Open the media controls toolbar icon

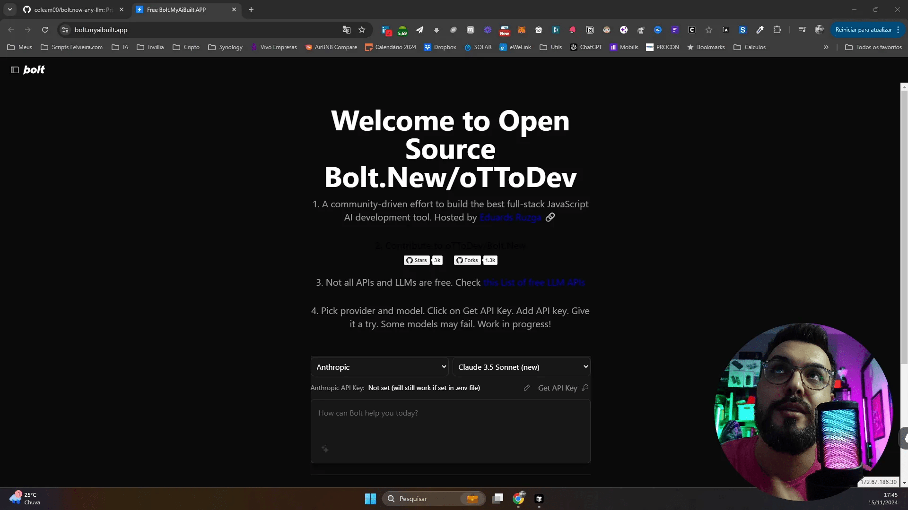pos(803,30)
